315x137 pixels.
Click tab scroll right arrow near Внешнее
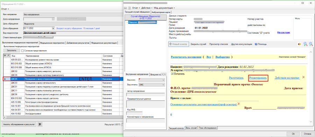pyautogui.click(x=165, y=74)
